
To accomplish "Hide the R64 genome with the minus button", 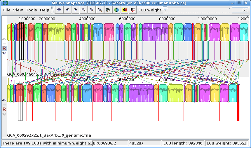I will point(4,44).
